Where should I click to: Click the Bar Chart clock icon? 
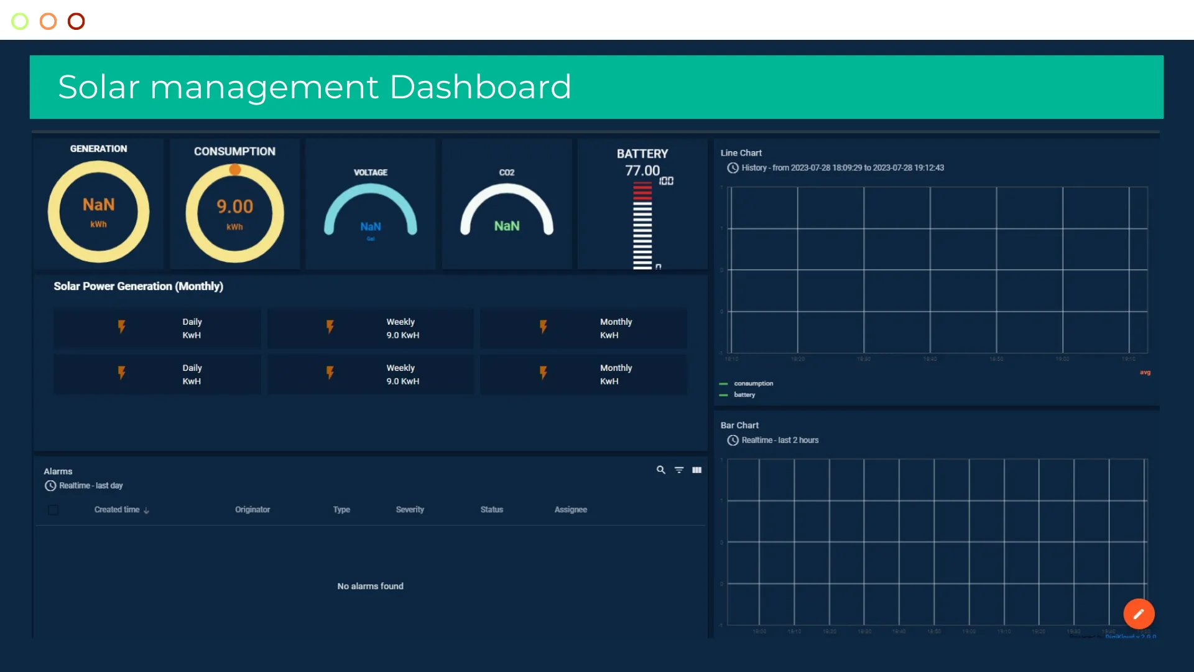[x=733, y=440]
